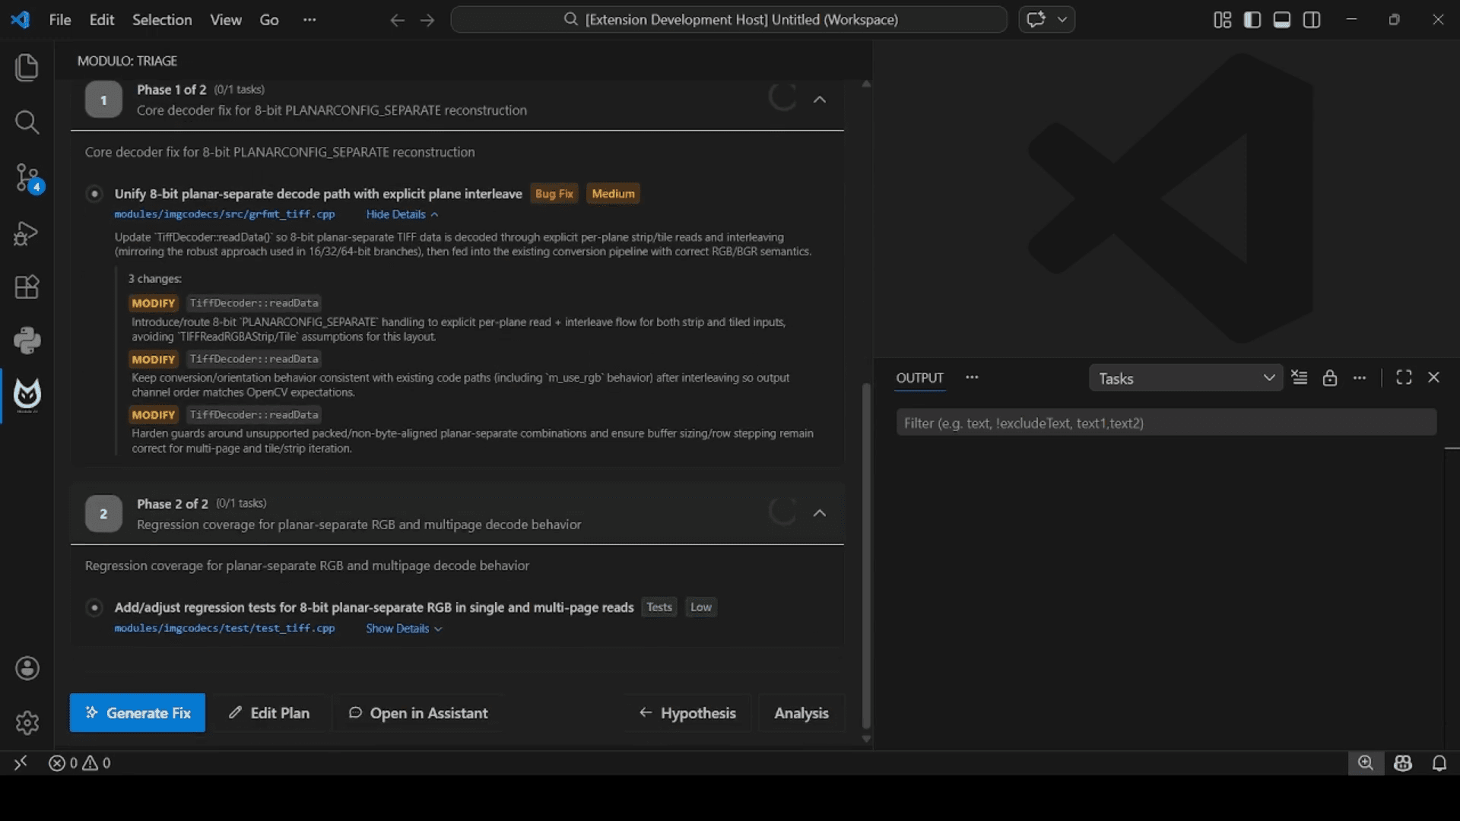Screen dimensions: 1460x821
Task: Click the Modulo cat icon in activity bar
Action: pyautogui.click(x=27, y=395)
